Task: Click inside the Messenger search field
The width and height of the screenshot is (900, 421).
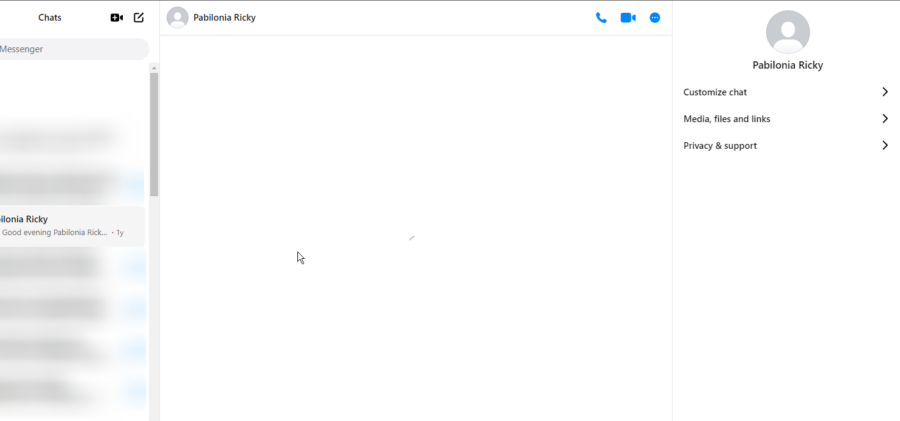Action: pyautogui.click(x=73, y=49)
